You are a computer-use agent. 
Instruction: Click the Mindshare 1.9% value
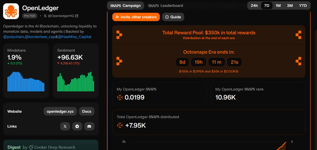point(15,57)
